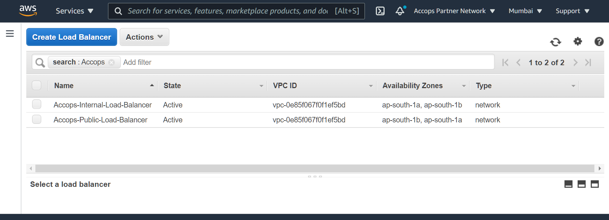Click the AWS logo home icon
Viewport: 609px width, 220px height.
coord(28,11)
